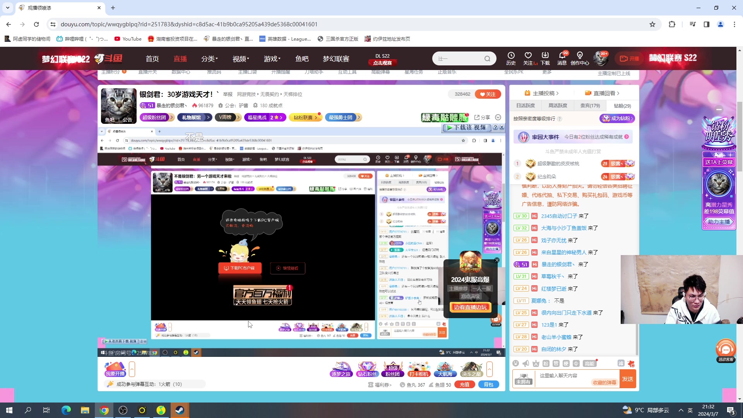Expand the gift panel arrow beside 决斗之巅
Screen dimensions: 743x418
[x=490, y=369]
